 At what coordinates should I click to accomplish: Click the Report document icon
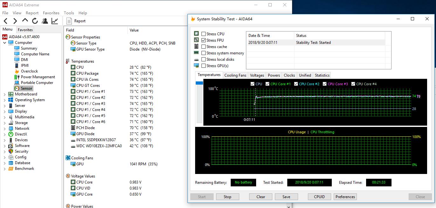[x=70, y=21]
